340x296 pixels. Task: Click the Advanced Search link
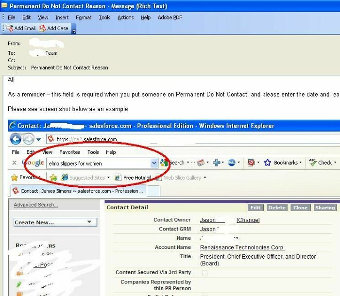pos(36,205)
